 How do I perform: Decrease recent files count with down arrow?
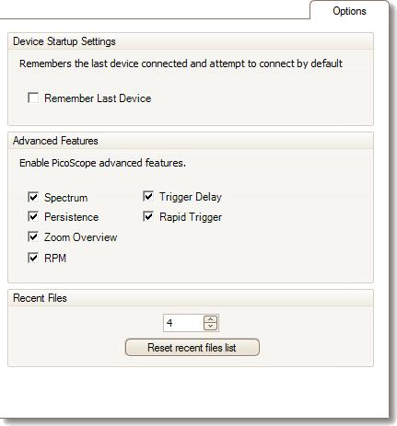tap(210, 327)
